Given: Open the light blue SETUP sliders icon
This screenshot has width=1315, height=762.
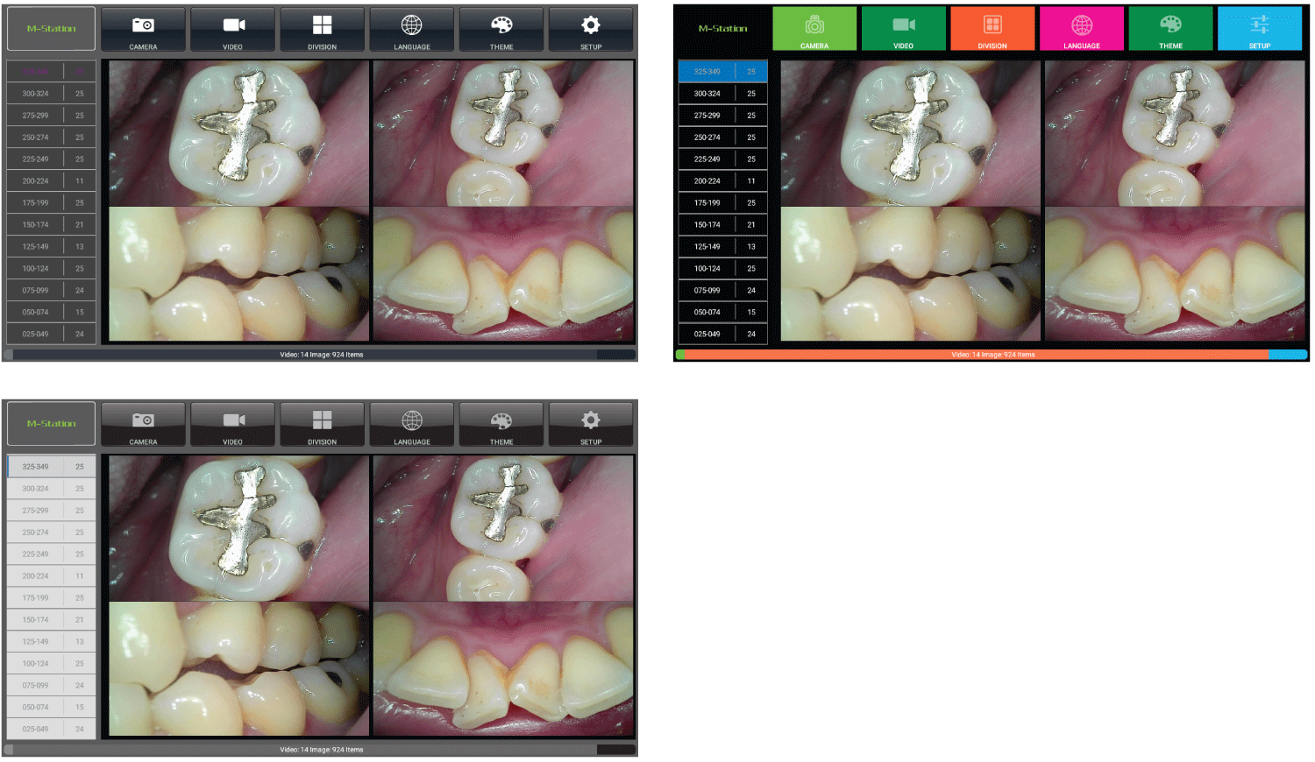Looking at the screenshot, I should 1259,29.
